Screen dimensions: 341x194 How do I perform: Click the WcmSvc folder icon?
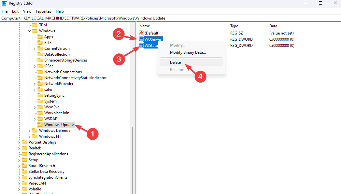tap(40, 107)
